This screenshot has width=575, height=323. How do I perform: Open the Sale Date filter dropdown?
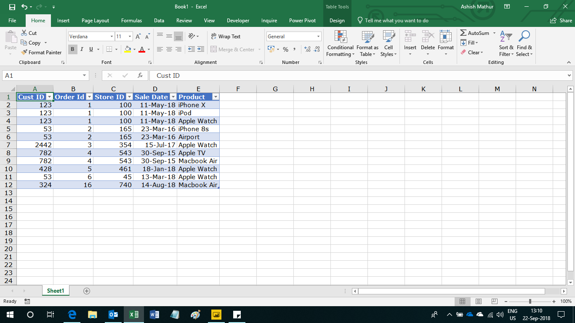pyautogui.click(x=173, y=97)
